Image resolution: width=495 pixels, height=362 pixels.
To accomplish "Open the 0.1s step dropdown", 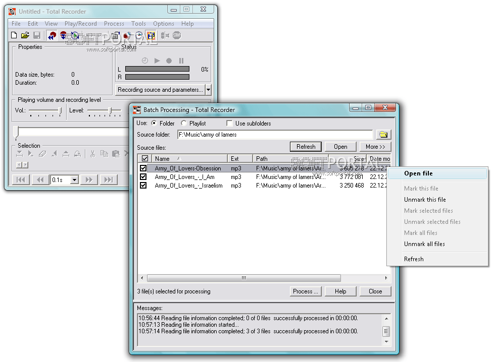I will click(75, 180).
